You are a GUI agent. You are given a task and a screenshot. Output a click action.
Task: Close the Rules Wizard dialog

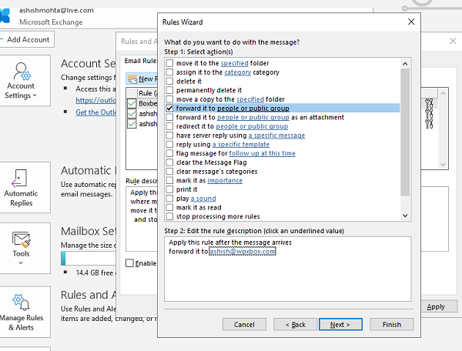tap(411, 22)
